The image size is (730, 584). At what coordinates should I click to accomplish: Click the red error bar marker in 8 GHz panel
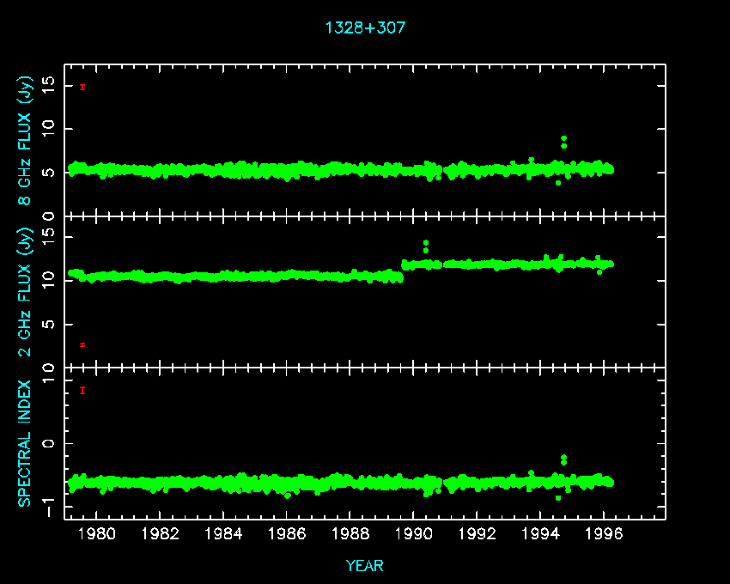coord(82,87)
